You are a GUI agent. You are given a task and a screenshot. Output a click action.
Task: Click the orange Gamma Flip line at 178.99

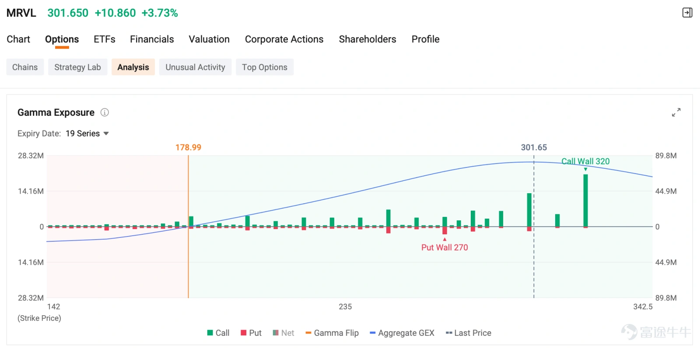(188, 226)
